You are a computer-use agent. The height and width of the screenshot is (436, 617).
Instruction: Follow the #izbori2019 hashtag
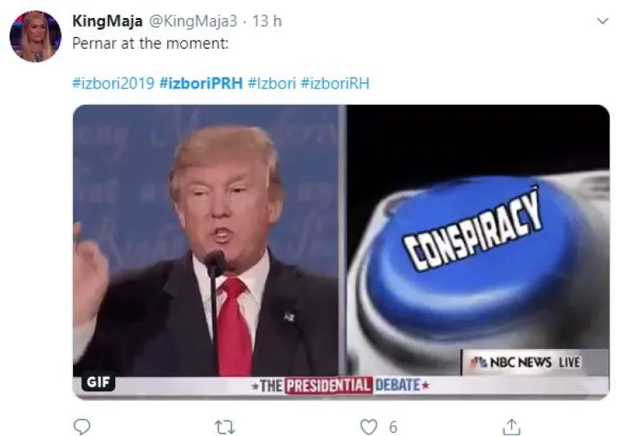tap(114, 84)
